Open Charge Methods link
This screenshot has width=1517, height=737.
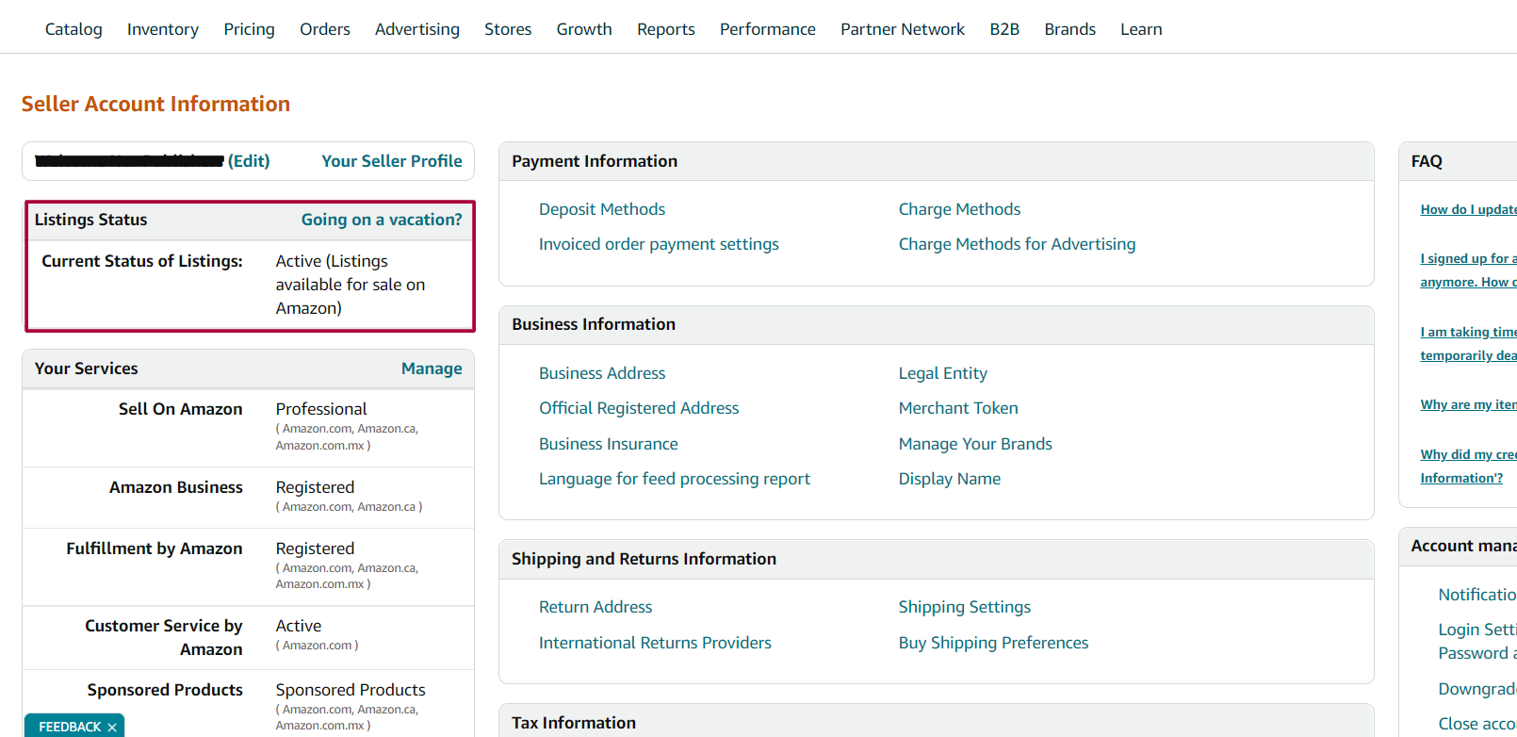coord(959,209)
